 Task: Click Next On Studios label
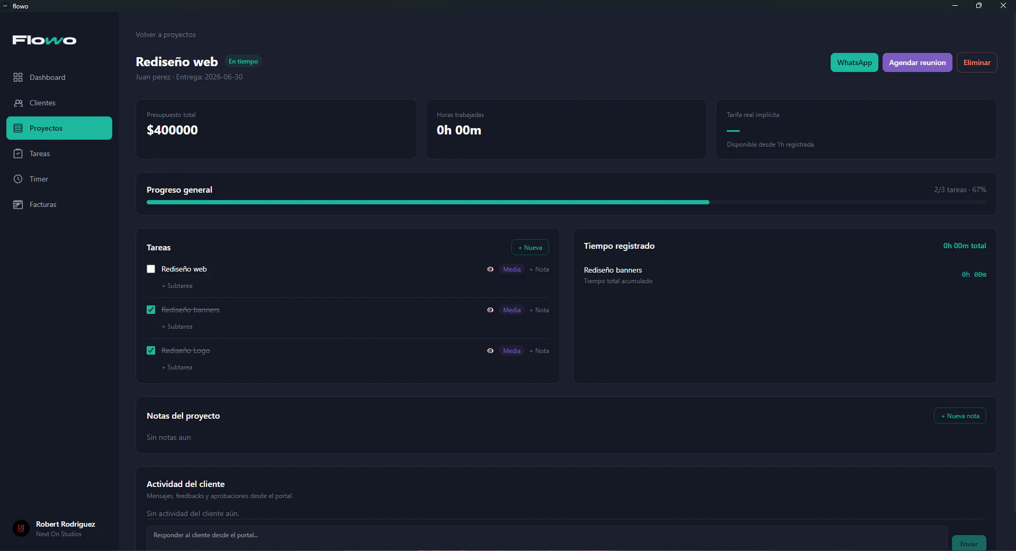coord(59,534)
